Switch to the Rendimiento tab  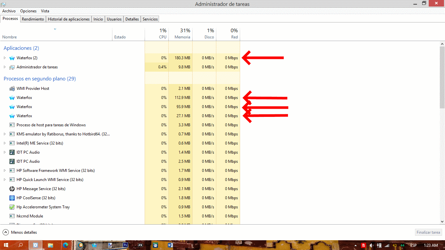coord(33,19)
